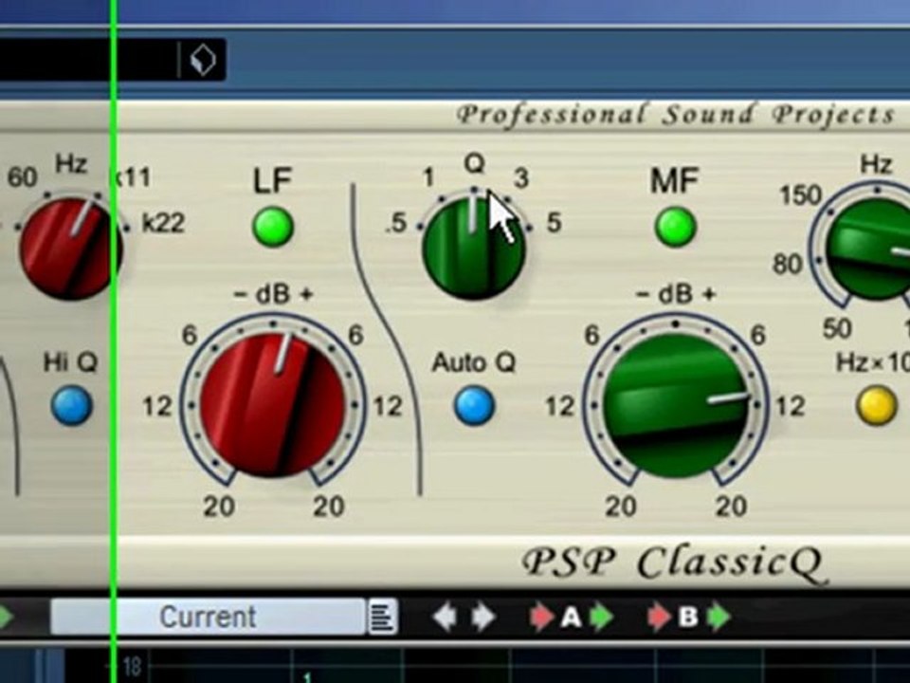Click the red LF gain dB knob
The image size is (910, 683).
(x=273, y=405)
